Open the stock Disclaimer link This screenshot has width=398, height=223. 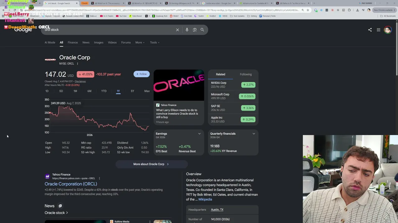point(80,81)
